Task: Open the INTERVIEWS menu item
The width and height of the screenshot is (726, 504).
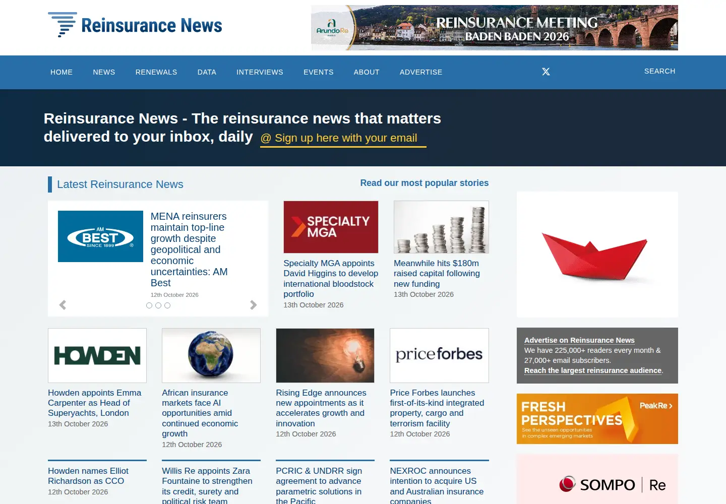Action: (260, 72)
